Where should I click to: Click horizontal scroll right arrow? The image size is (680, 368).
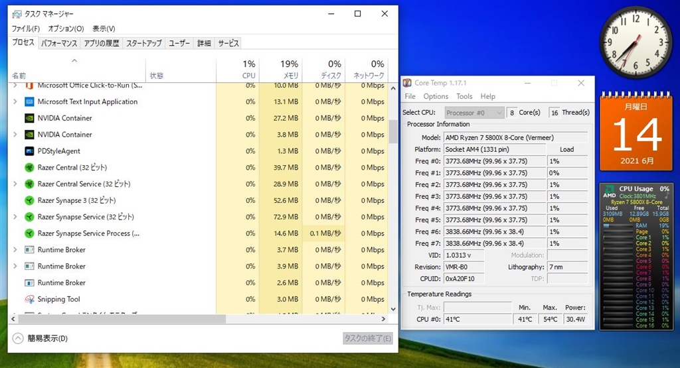383,319
